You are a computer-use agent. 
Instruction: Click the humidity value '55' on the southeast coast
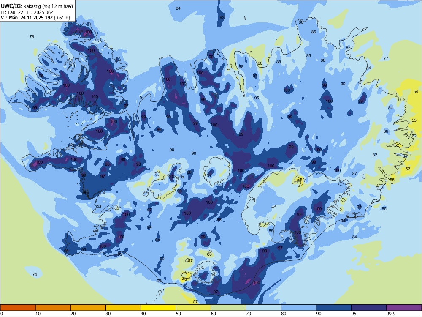pos(392,180)
